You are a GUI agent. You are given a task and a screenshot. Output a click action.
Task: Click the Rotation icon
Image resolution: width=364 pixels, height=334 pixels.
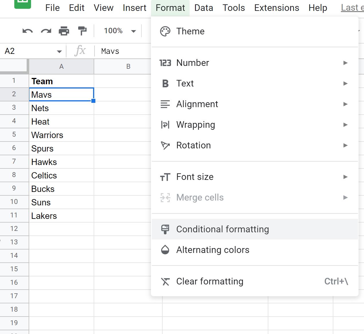(x=165, y=145)
